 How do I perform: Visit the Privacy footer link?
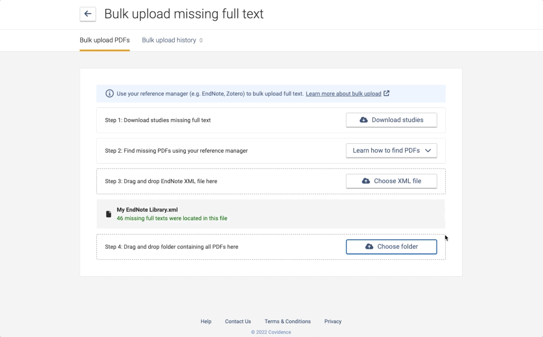click(333, 322)
